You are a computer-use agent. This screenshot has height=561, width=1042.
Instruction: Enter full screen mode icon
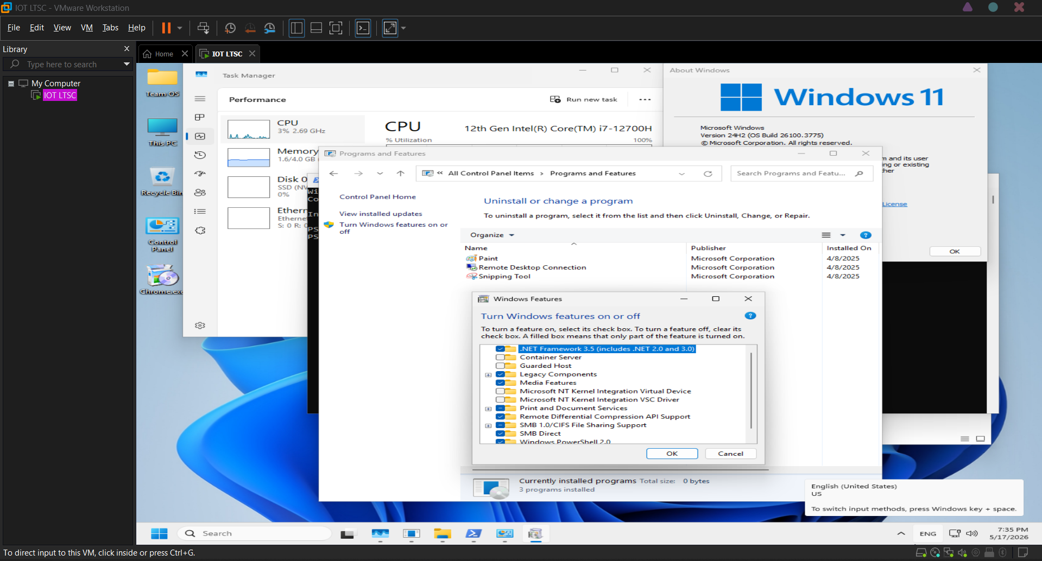pyautogui.click(x=336, y=28)
